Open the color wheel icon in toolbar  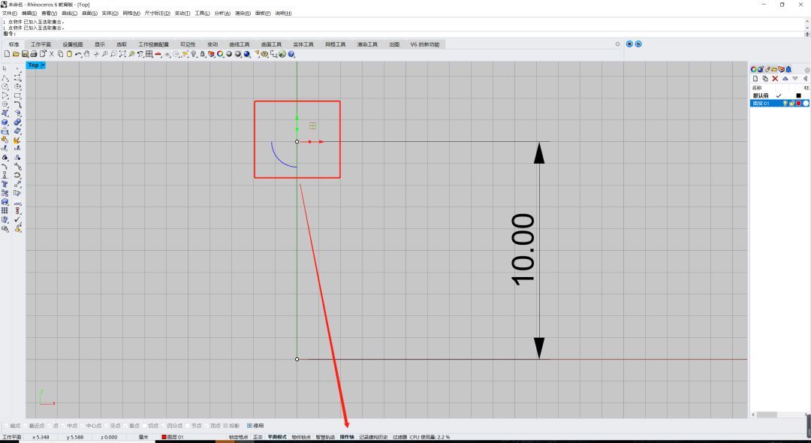[220, 54]
